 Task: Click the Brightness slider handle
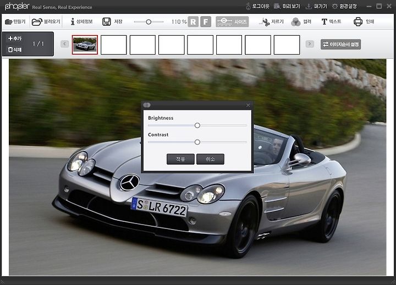tap(197, 125)
